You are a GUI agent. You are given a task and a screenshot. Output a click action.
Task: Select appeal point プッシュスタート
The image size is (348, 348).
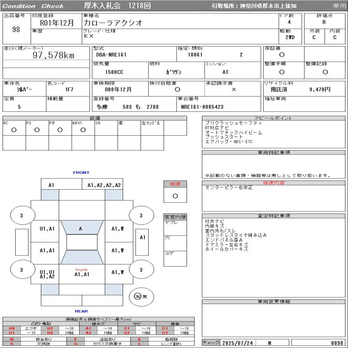tap(224, 137)
